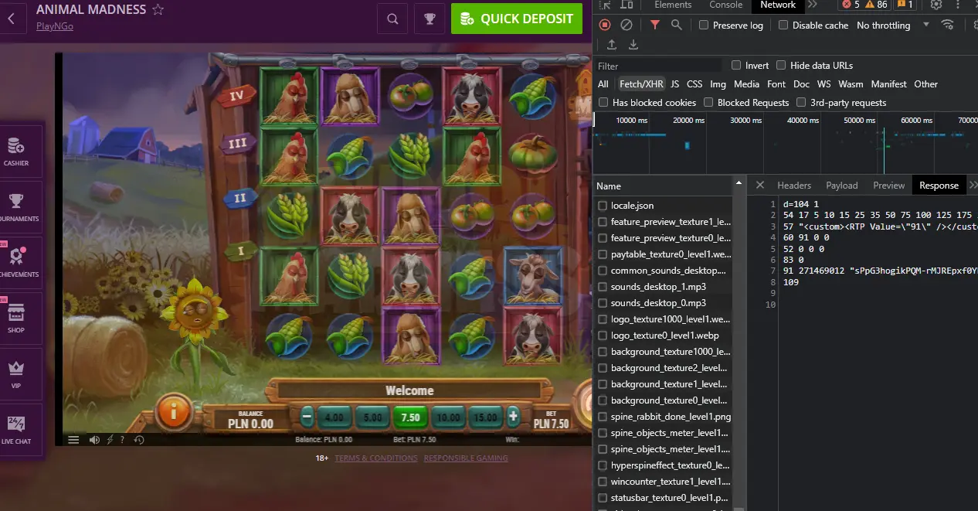
Task: Stop recording the network log
Action: tap(605, 25)
